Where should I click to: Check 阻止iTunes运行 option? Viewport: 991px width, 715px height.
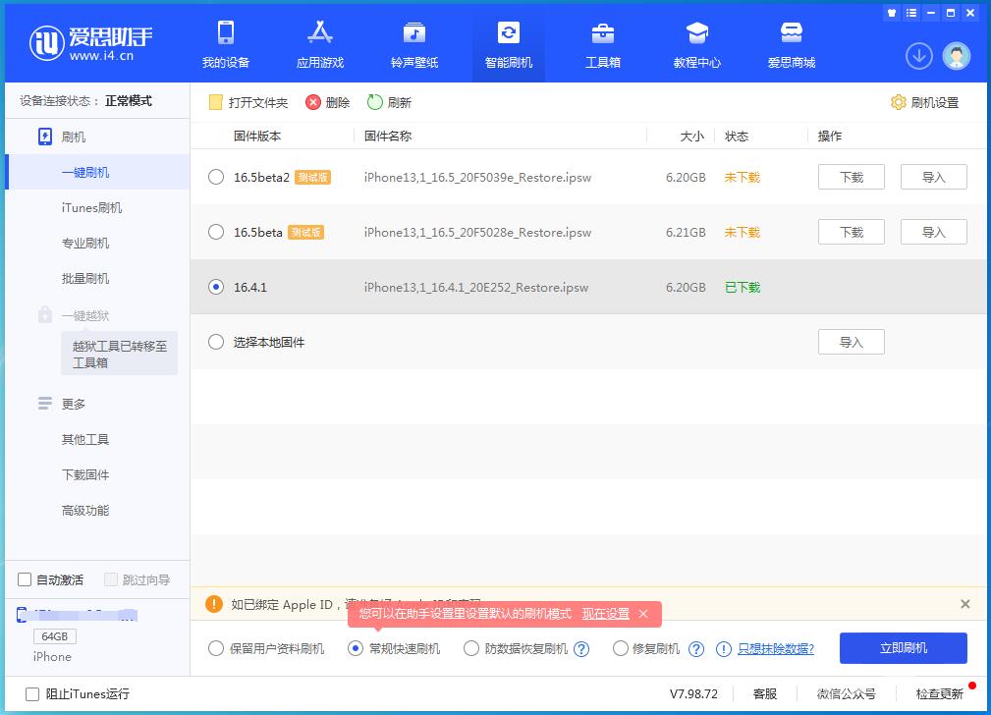pos(32,693)
